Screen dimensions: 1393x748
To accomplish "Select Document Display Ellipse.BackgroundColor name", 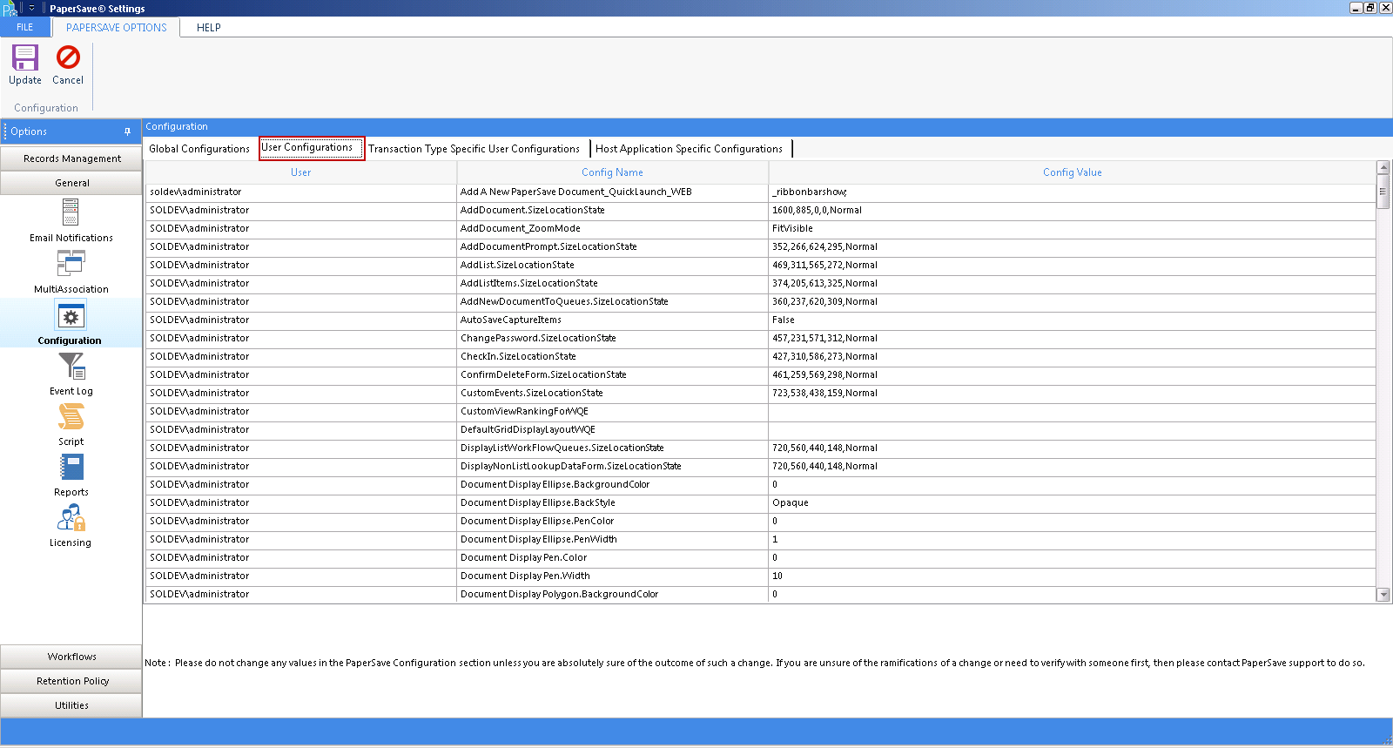I will [x=612, y=485].
